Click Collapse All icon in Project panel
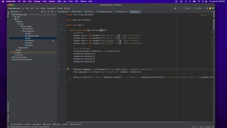The width and height of the screenshot is (227, 128). [x=48, y=12]
